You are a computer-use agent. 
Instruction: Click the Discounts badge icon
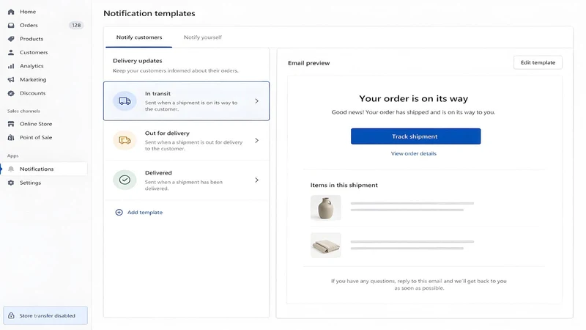point(11,93)
